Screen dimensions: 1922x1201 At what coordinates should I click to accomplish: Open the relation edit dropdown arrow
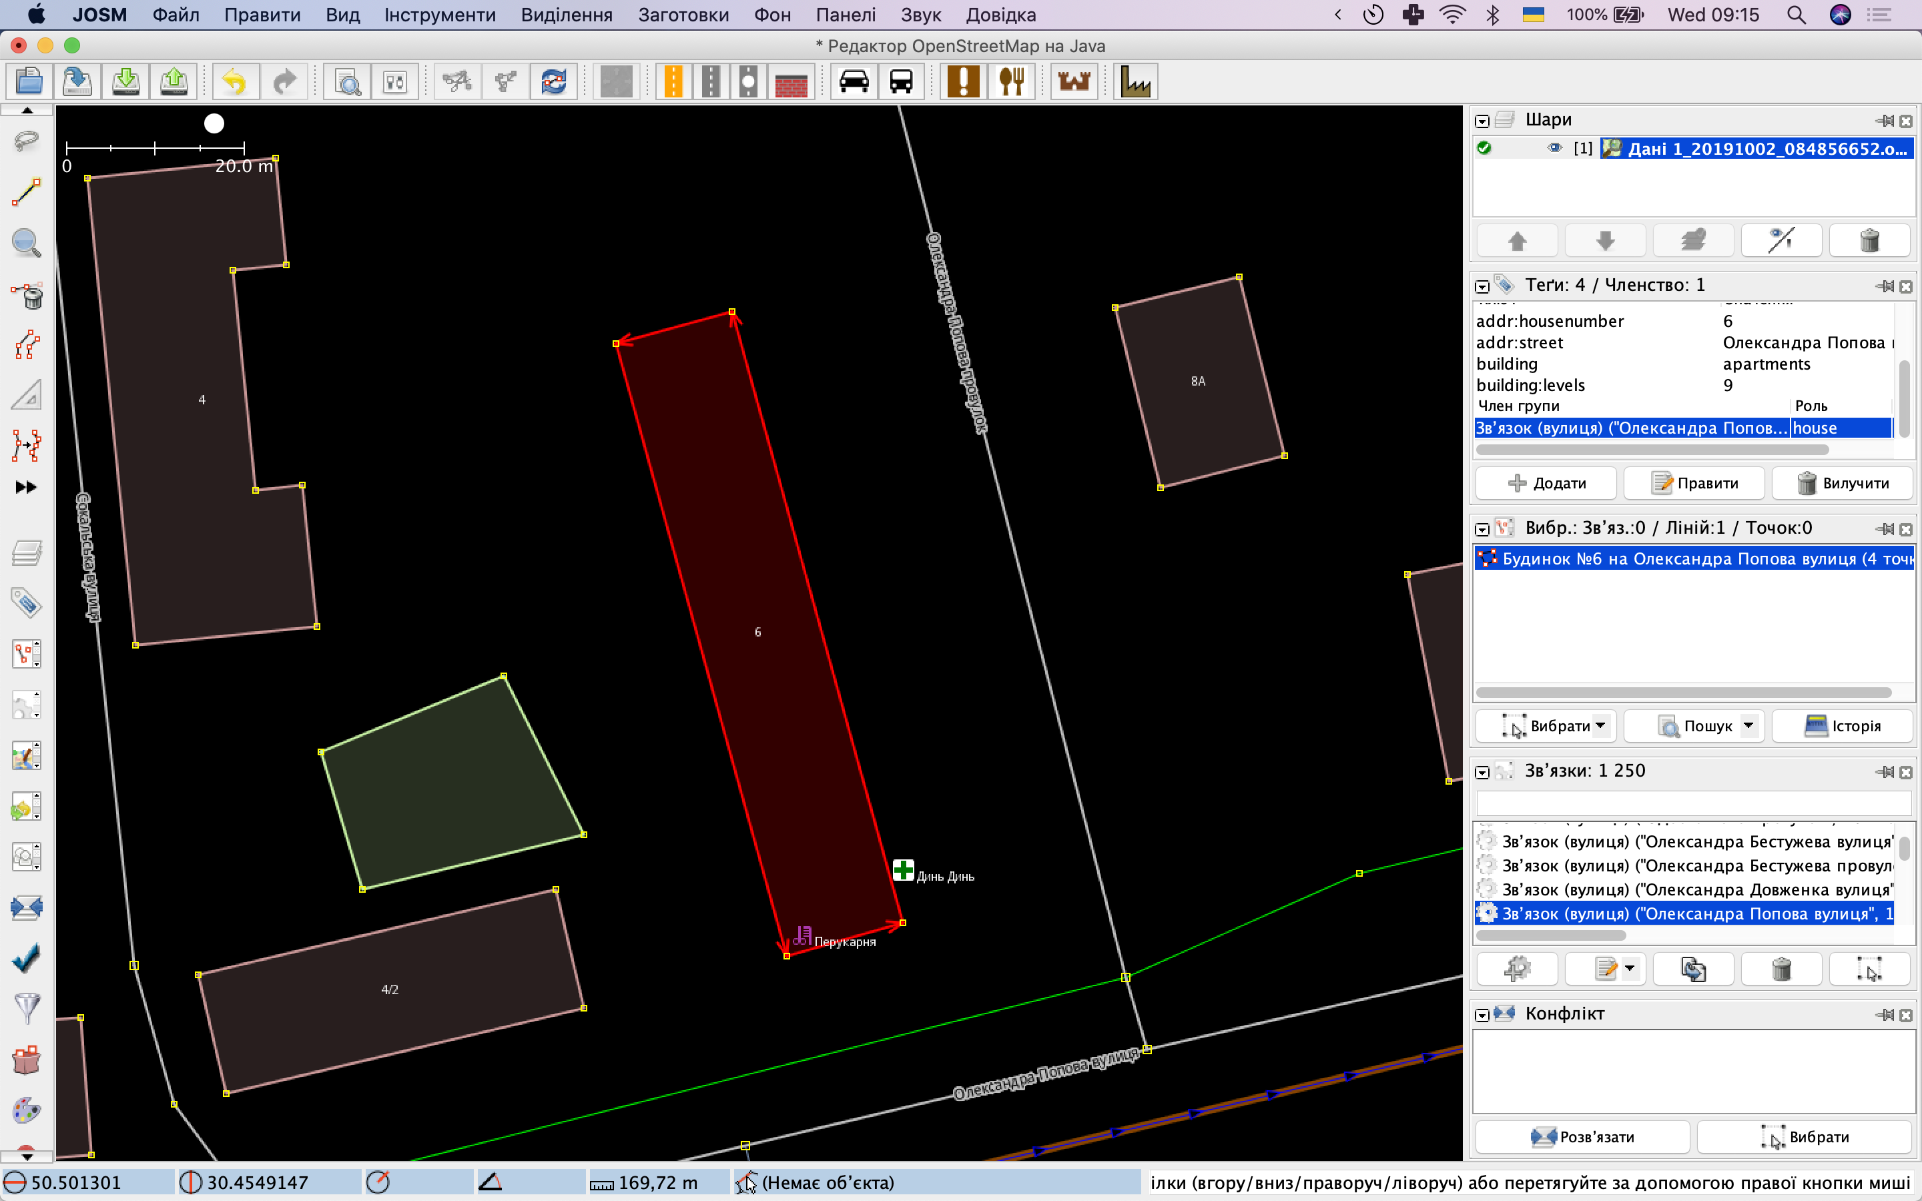click(1630, 969)
